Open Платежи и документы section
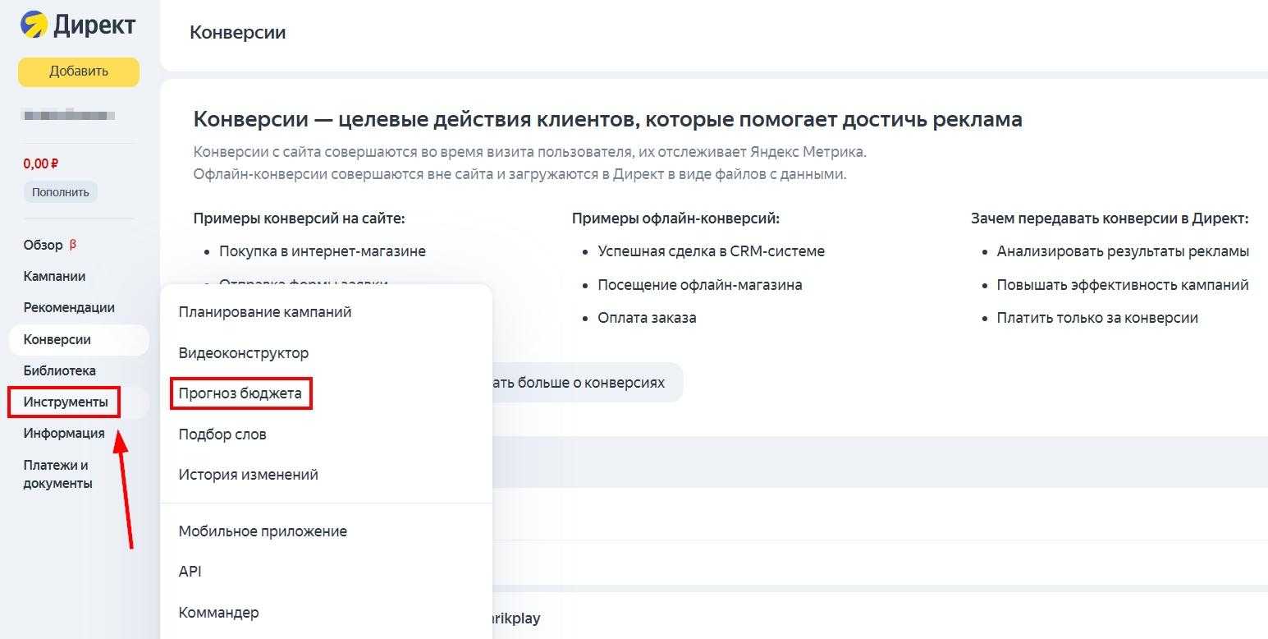Screen dimensions: 1268x639 (57, 474)
